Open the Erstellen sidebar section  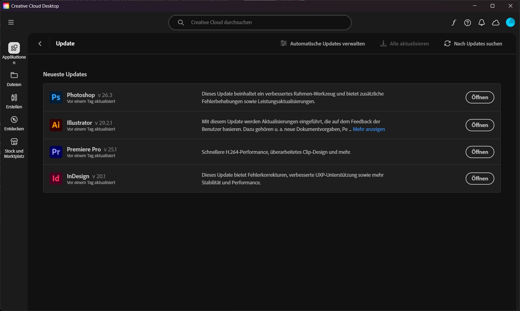point(14,102)
